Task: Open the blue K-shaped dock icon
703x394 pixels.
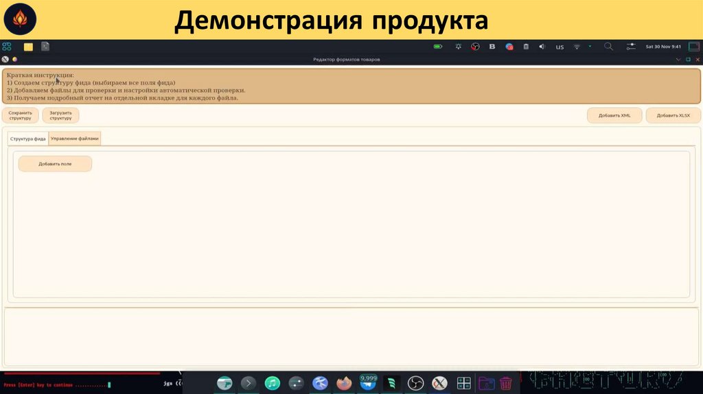Action: click(x=320, y=383)
